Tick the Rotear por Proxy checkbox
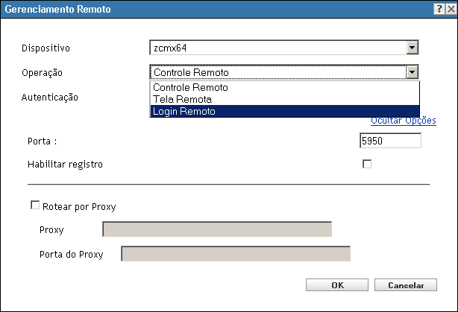The width and height of the screenshot is (458, 312). [34, 206]
